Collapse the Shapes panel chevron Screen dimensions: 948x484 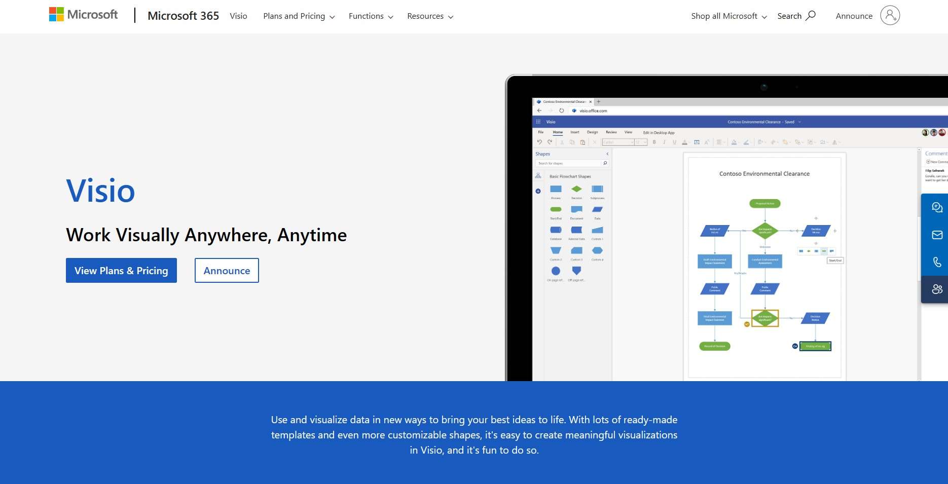[x=607, y=154]
